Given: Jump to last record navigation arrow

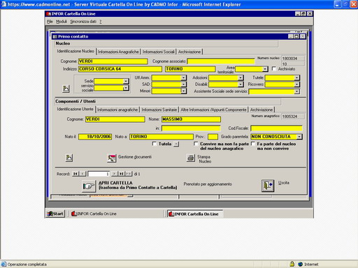Looking at the screenshot, I should pos(122,174).
